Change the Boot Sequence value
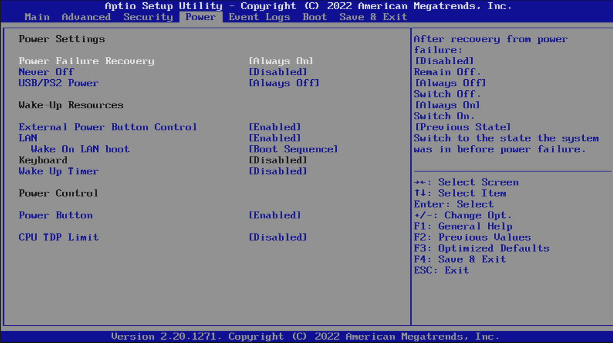Screen dimensions: 613x343 [x=293, y=149]
